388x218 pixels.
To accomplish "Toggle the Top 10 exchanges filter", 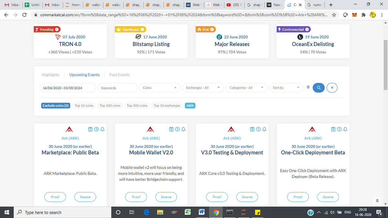I will pyautogui.click(x=167, y=105).
